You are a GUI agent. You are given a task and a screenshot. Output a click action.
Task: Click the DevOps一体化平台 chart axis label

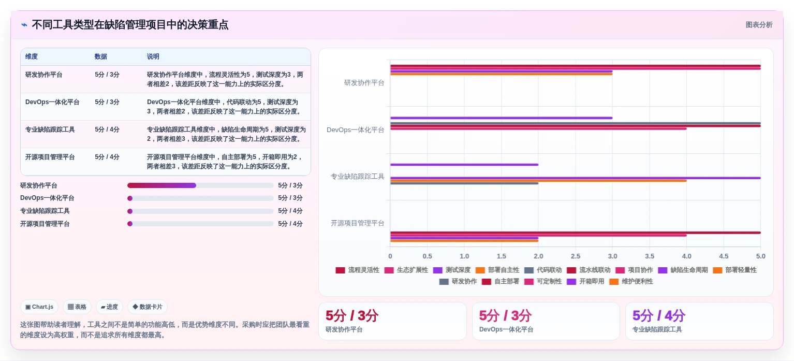pyautogui.click(x=356, y=130)
